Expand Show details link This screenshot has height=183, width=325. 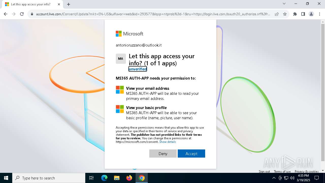point(168,142)
